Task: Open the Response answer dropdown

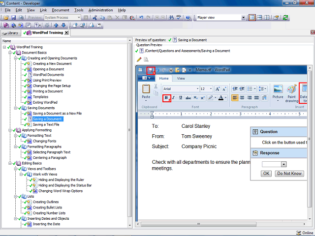Action: point(283,165)
